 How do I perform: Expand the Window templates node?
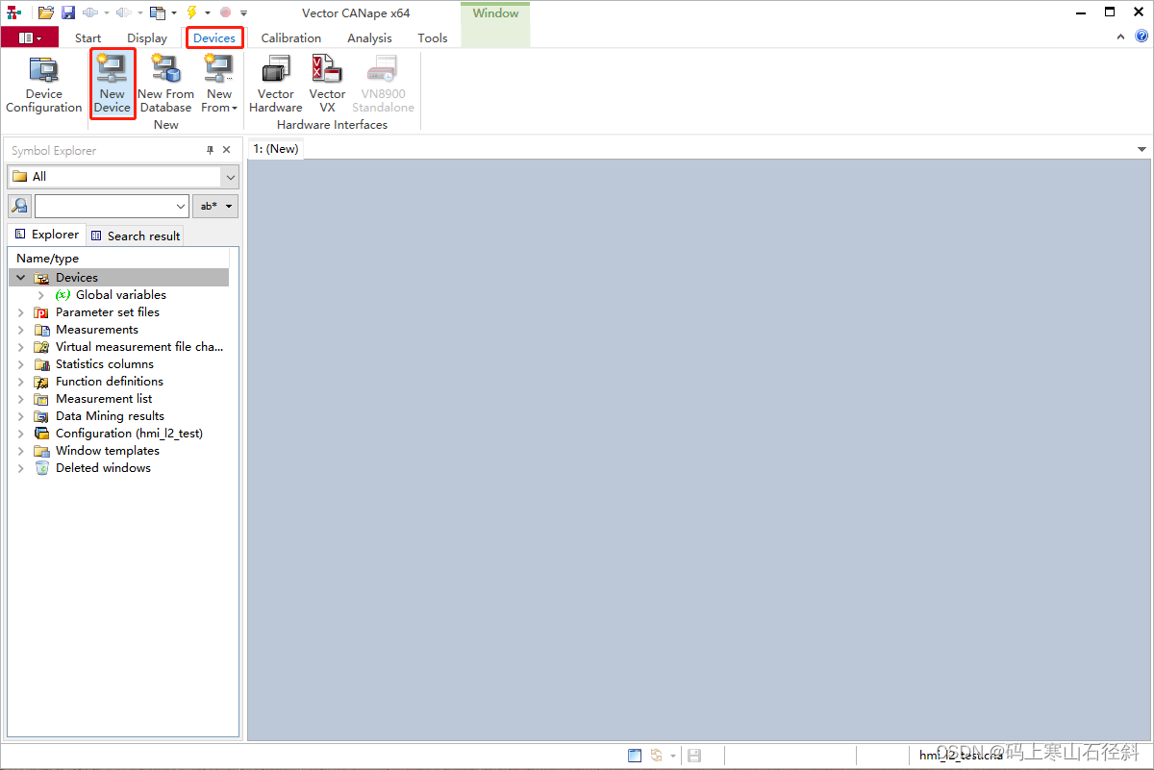click(x=21, y=451)
